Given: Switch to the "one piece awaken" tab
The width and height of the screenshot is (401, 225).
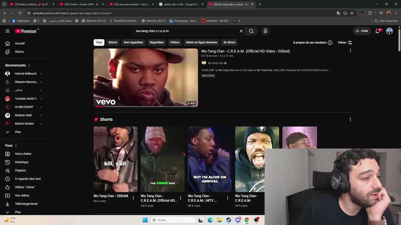Looking at the screenshot, I should coord(132,4).
